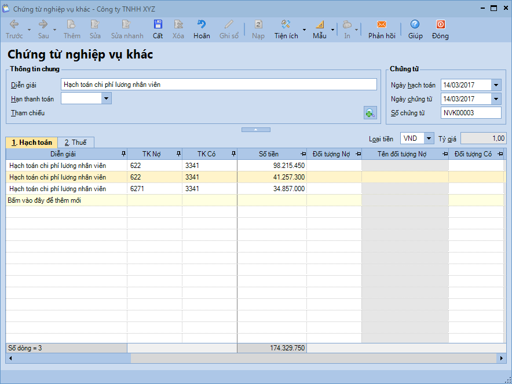Screen dimensions: 512x384
Task: Click the Hoãn (undo) toolbar icon
Action: tap(202, 24)
